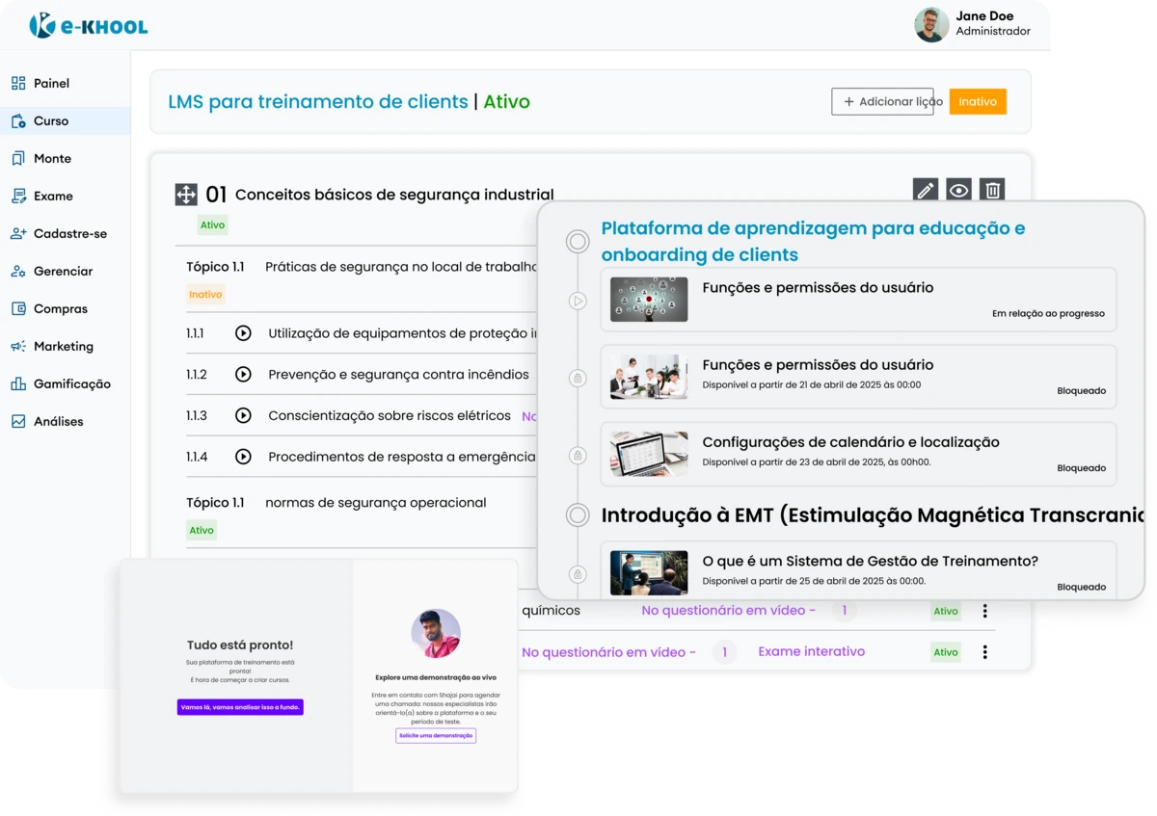Click the Compras sidebar icon

pyautogui.click(x=16, y=308)
